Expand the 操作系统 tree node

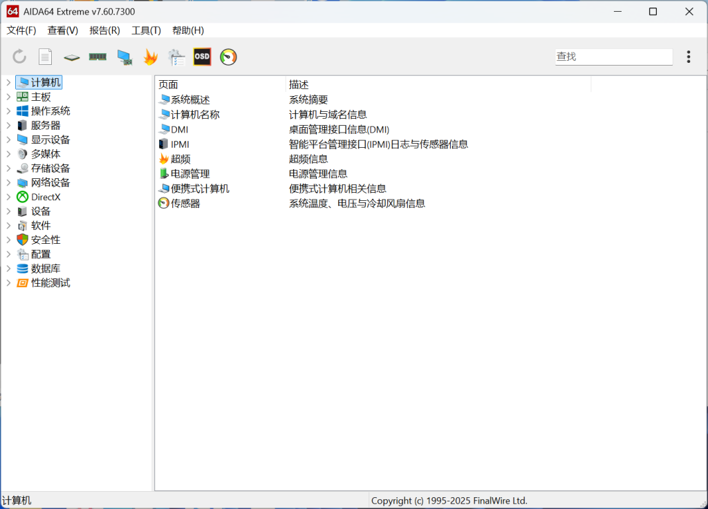click(x=8, y=111)
